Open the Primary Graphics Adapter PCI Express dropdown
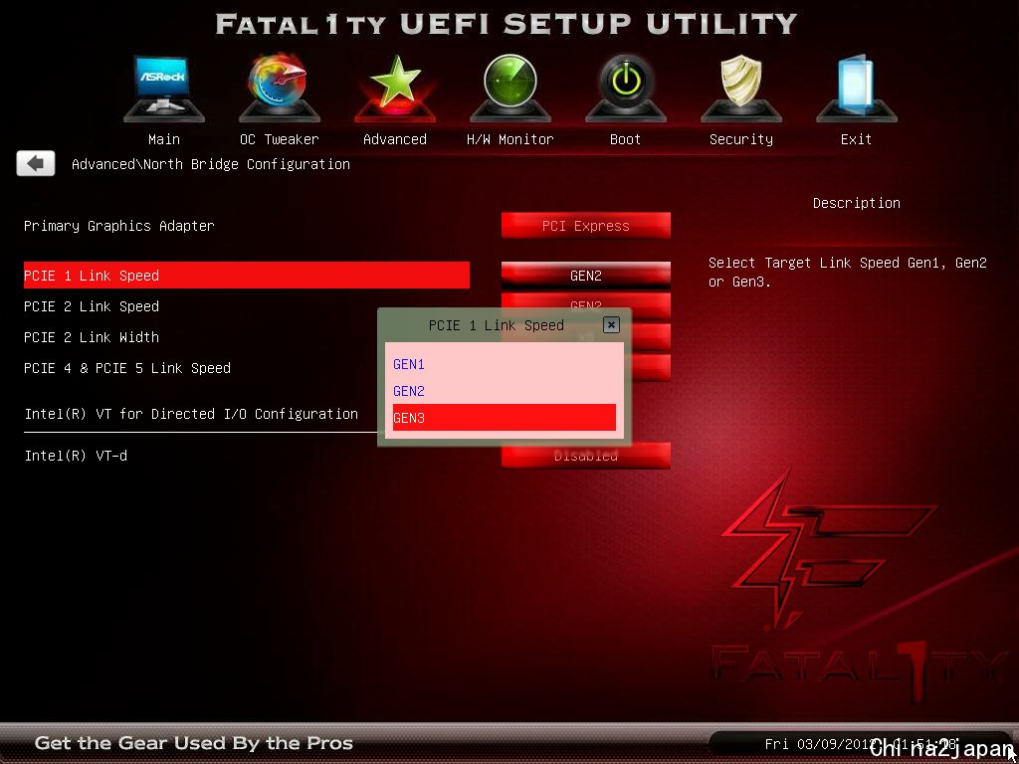Image resolution: width=1019 pixels, height=764 pixels. click(585, 226)
